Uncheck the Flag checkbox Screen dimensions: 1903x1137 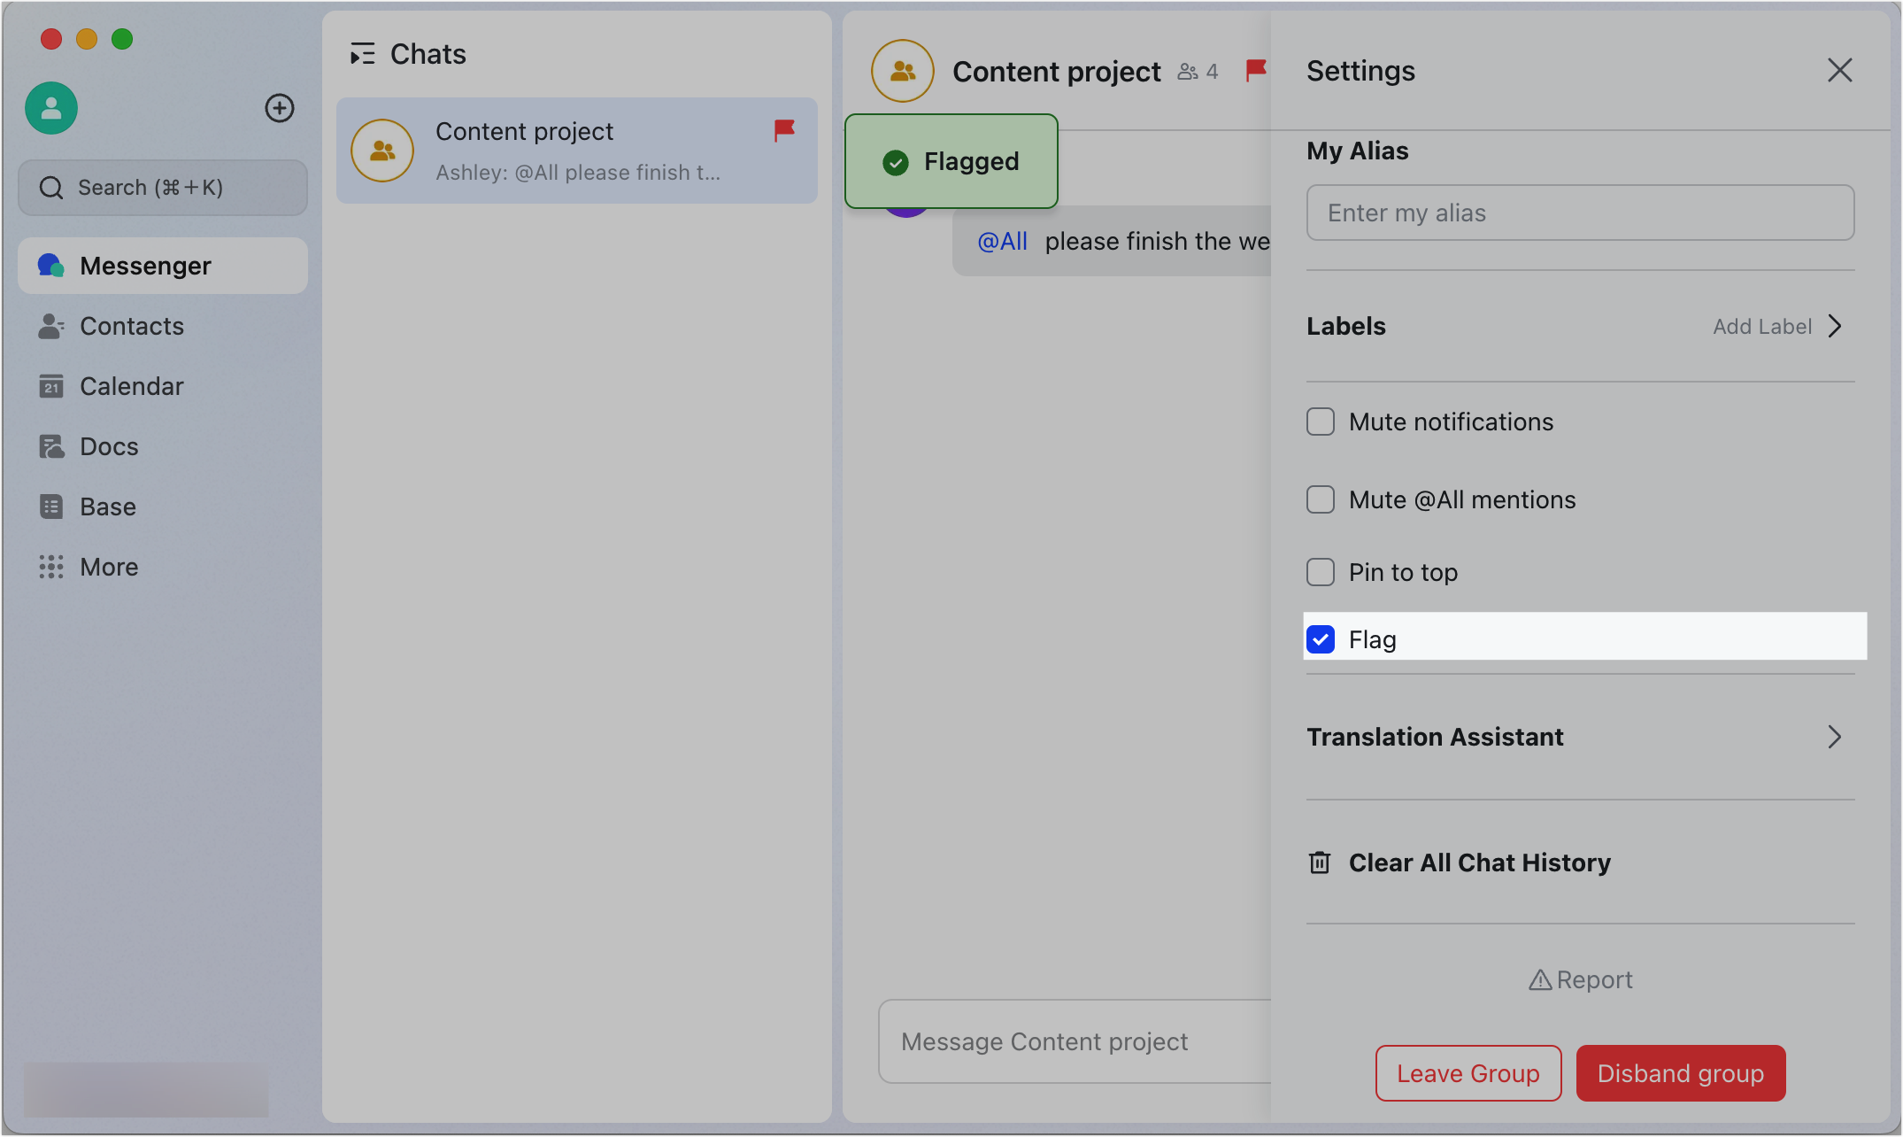pos(1321,639)
